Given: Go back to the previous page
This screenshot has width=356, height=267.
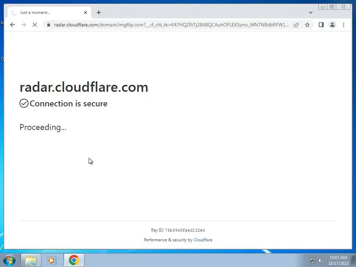Looking at the screenshot, I should pos(13,25).
